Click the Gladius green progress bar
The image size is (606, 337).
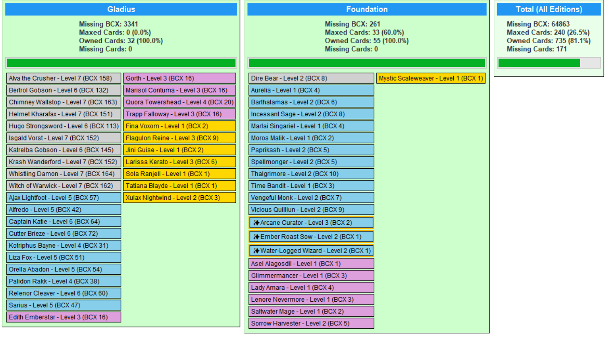(121, 63)
